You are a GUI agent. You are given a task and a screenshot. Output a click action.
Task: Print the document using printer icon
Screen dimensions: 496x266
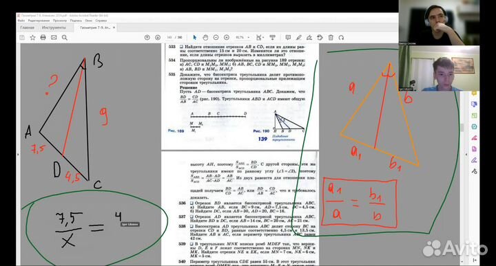click(43, 38)
